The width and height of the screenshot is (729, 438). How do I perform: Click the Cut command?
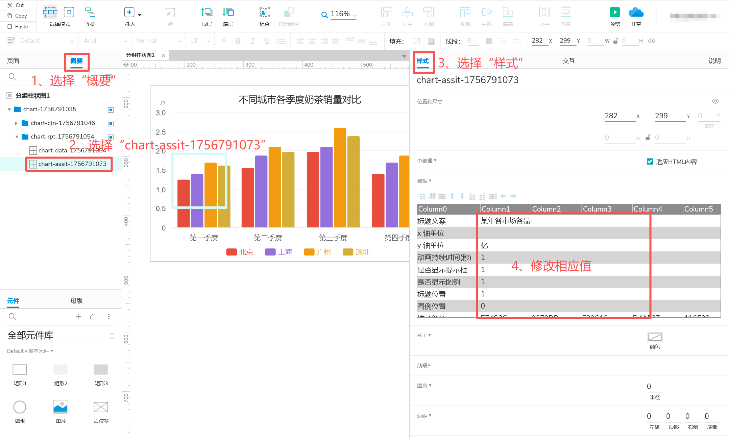click(x=16, y=5)
